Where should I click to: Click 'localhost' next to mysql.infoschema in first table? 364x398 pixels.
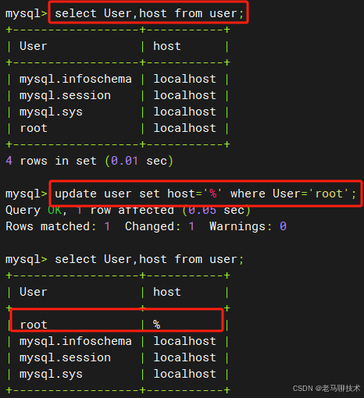(x=184, y=79)
